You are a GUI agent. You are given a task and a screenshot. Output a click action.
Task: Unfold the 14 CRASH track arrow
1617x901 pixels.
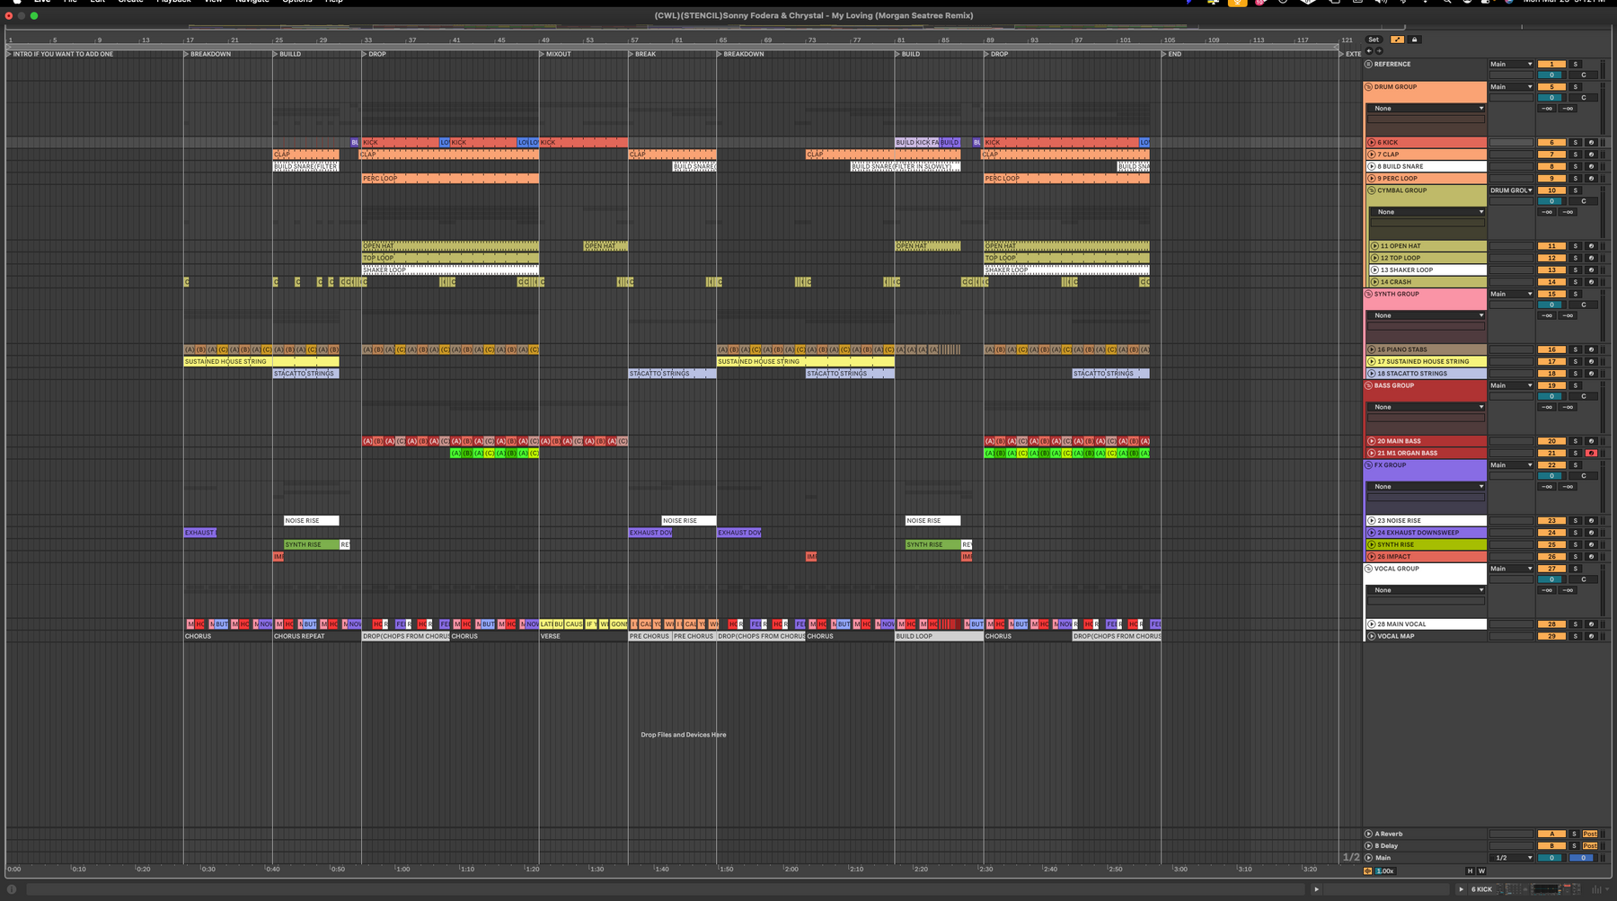[1374, 282]
